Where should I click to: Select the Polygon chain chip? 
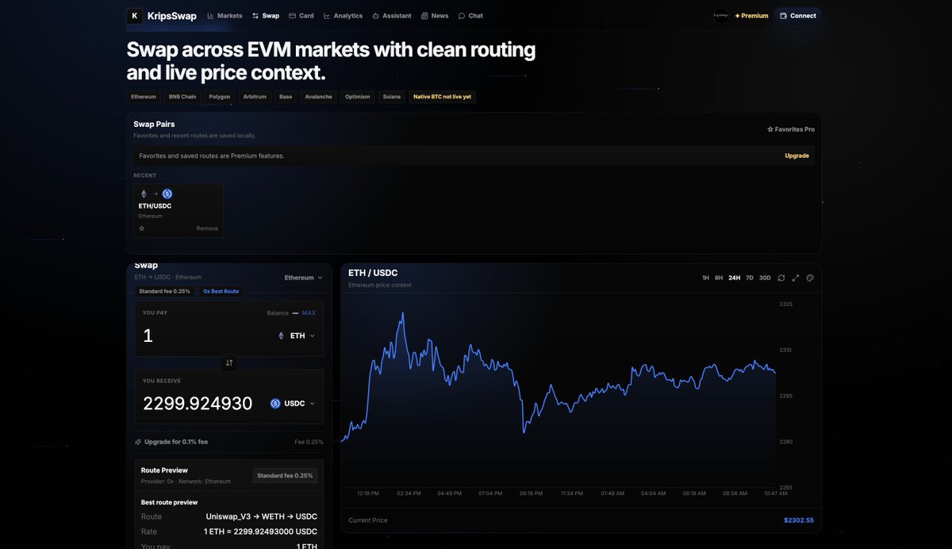[220, 97]
